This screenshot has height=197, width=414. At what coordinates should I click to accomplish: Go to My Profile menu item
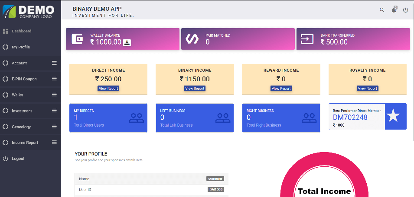pyautogui.click(x=30, y=47)
